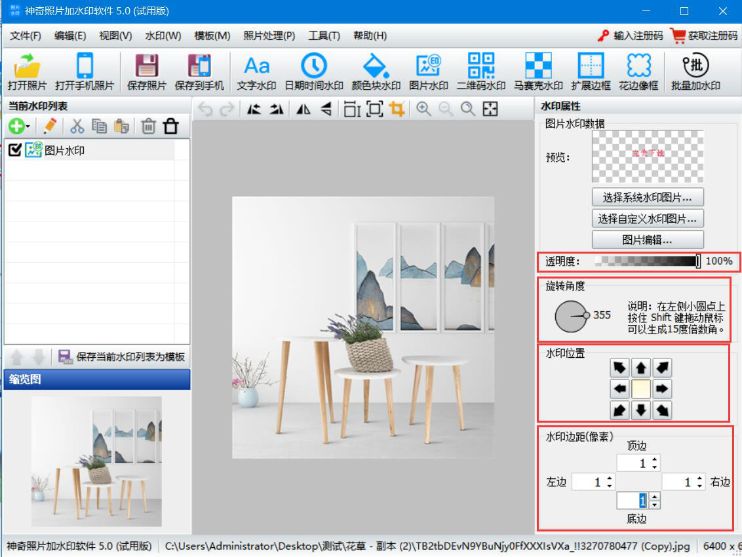The image size is (742, 557).
Task: Expand the green add-watermark dropdown arrow
Action: [28, 127]
